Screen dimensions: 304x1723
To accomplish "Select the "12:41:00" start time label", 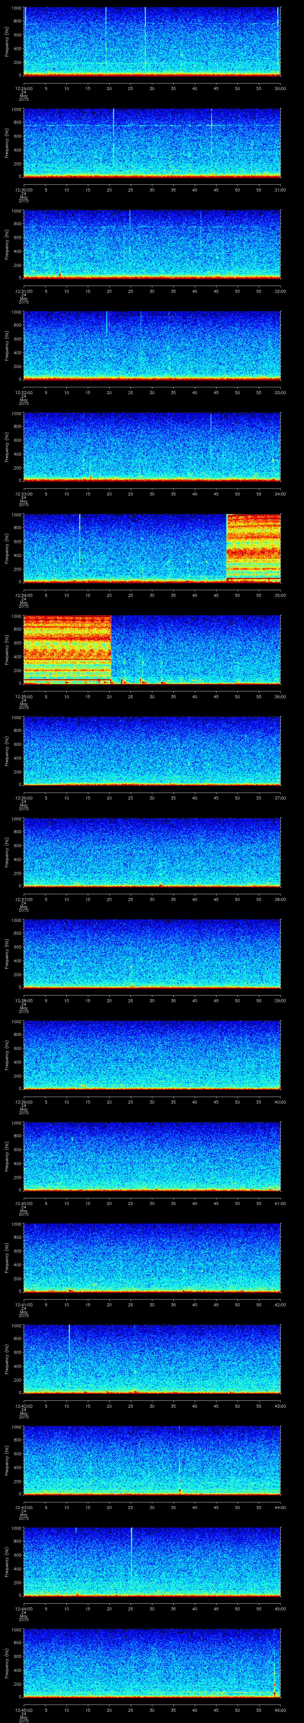I will coord(23,1305).
